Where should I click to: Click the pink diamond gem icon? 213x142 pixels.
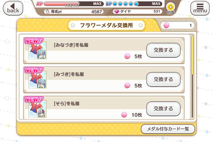pyautogui.click(x=116, y=12)
